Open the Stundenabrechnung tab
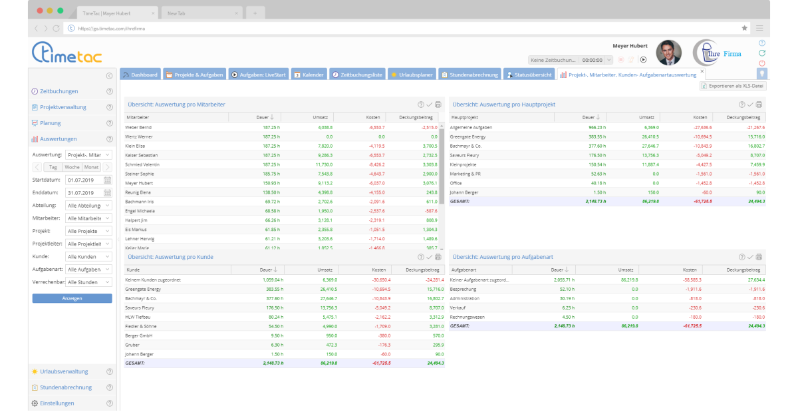This screenshot has height=418, width=798. (x=469, y=75)
